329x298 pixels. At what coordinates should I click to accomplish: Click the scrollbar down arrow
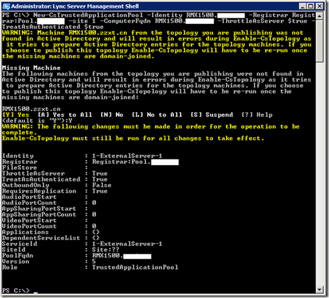pos(320,290)
